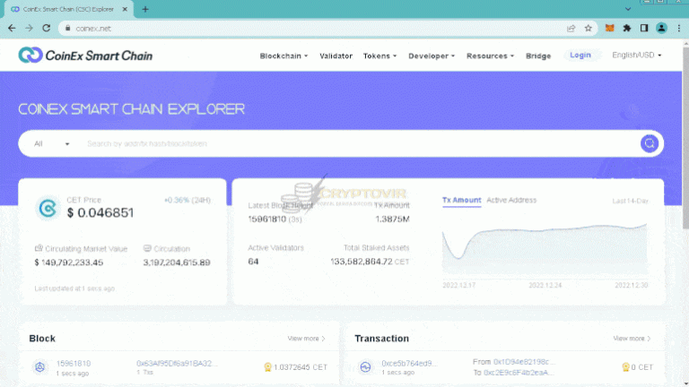Click circulating market value $ 149,792,233.45

coord(68,262)
